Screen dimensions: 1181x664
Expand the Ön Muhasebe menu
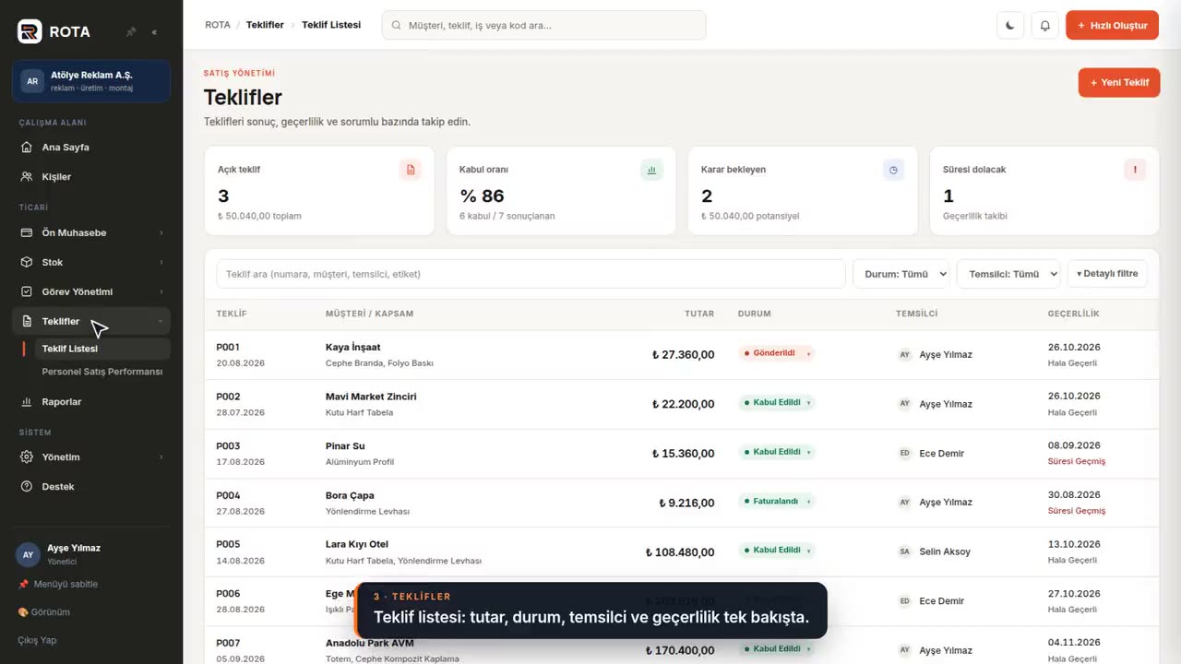pyautogui.click(x=91, y=233)
